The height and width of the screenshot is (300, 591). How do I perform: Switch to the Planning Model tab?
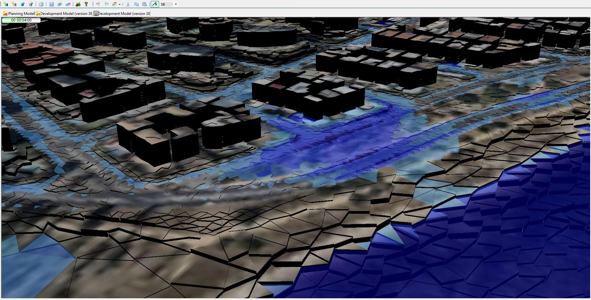tap(19, 14)
